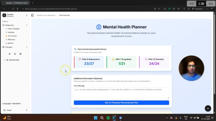The image size is (216, 121).
Task: Click the Mental Health Planner brain icon
Action: (x=99, y=27)
